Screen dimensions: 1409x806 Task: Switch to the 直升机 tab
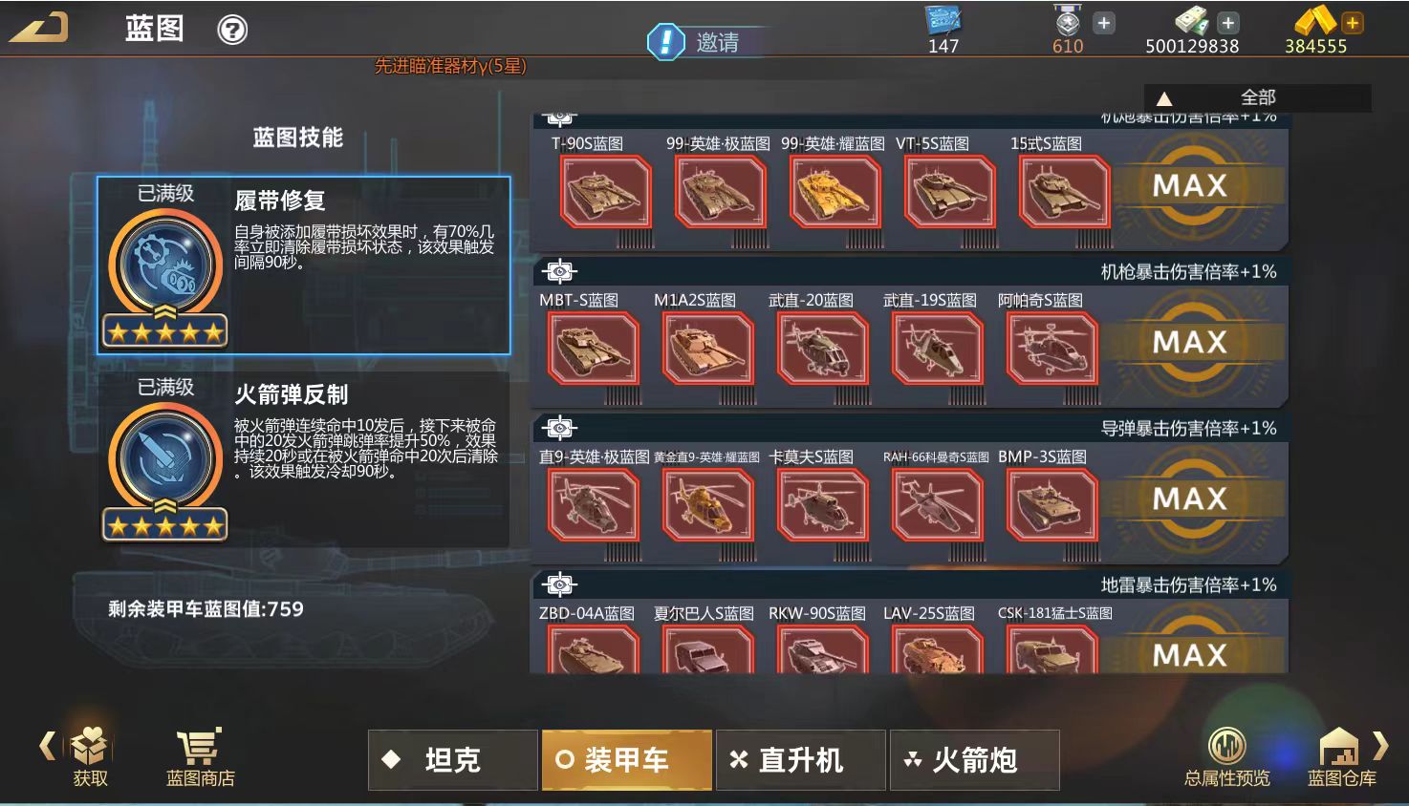point(800,760)
